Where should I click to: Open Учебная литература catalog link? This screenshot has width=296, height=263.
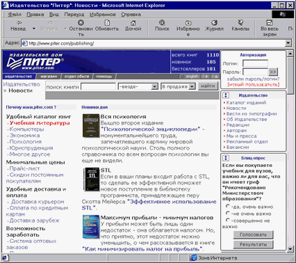click(x=40, y=123)
